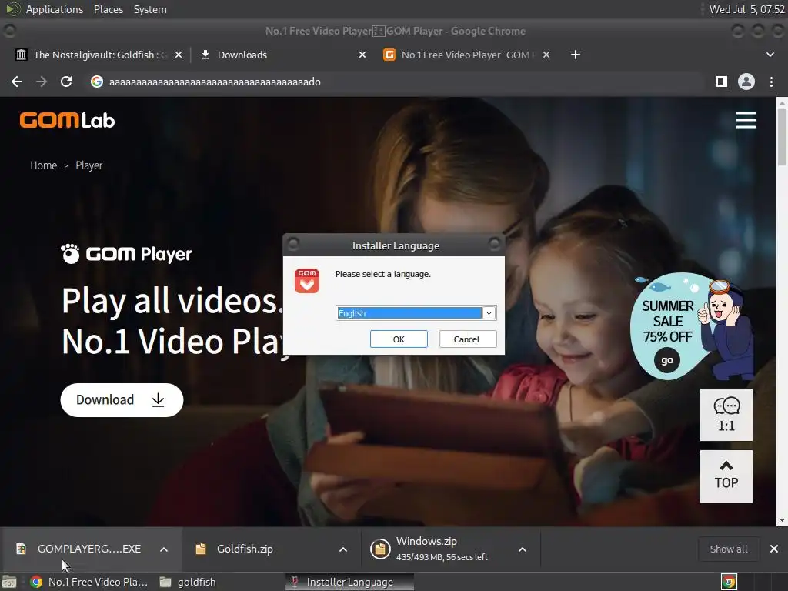Switch to Chrome window in taskbar

(89, 582)
